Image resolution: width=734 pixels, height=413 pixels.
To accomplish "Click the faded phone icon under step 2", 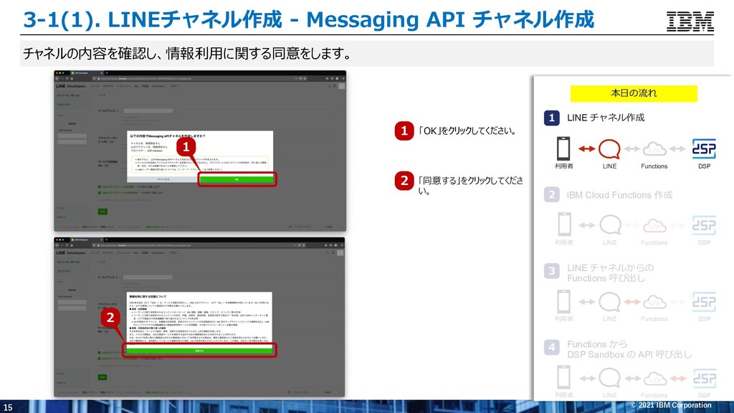I will point(563,224).
